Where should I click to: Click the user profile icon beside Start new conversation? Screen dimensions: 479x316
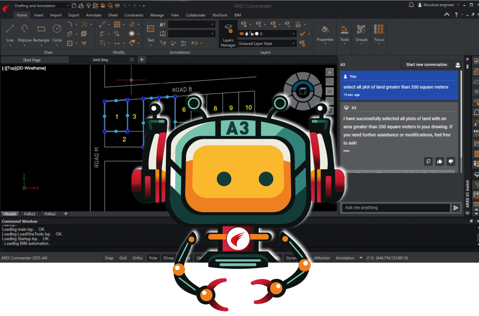point(458,65)
